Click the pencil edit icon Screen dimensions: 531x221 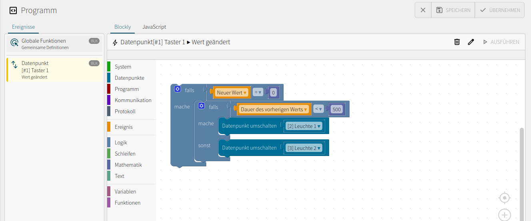pos(471,42)
